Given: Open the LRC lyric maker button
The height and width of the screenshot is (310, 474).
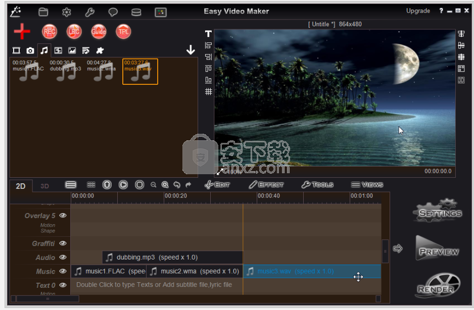Looking at the screenshot, I should pos(74,31).
